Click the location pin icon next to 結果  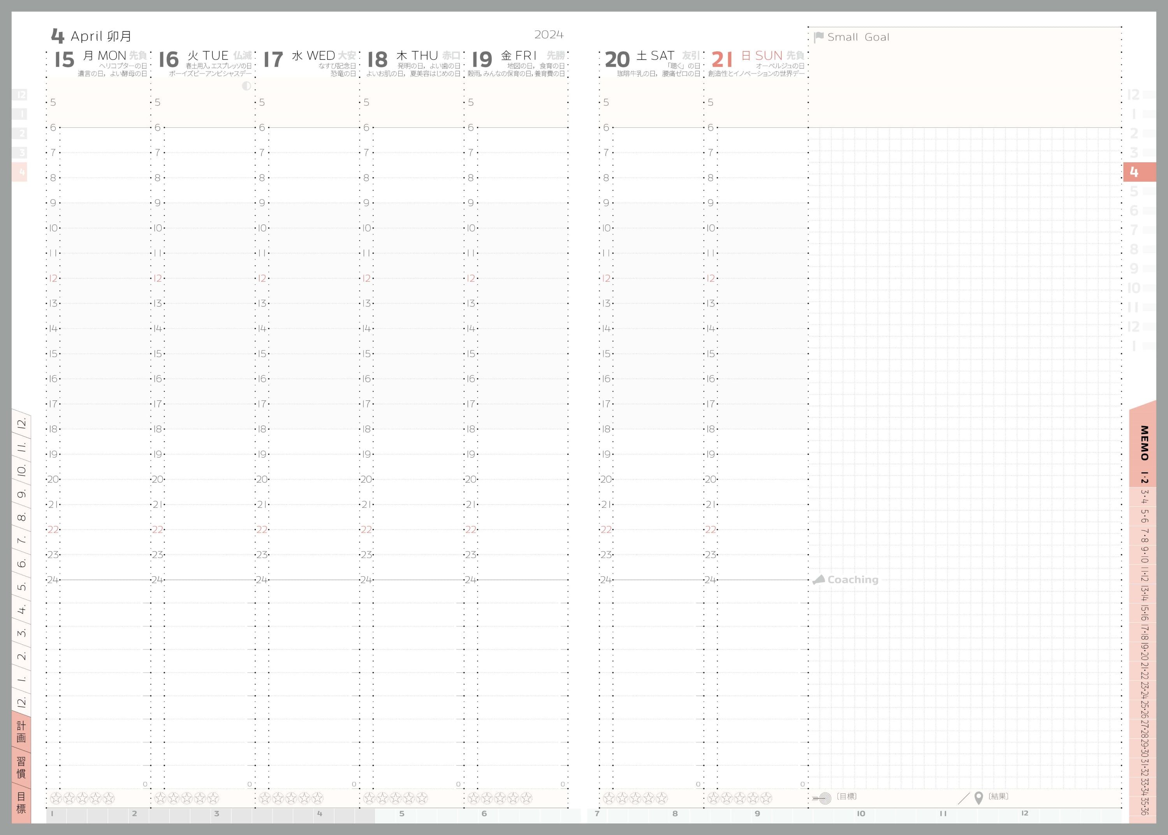coord(978,798)
